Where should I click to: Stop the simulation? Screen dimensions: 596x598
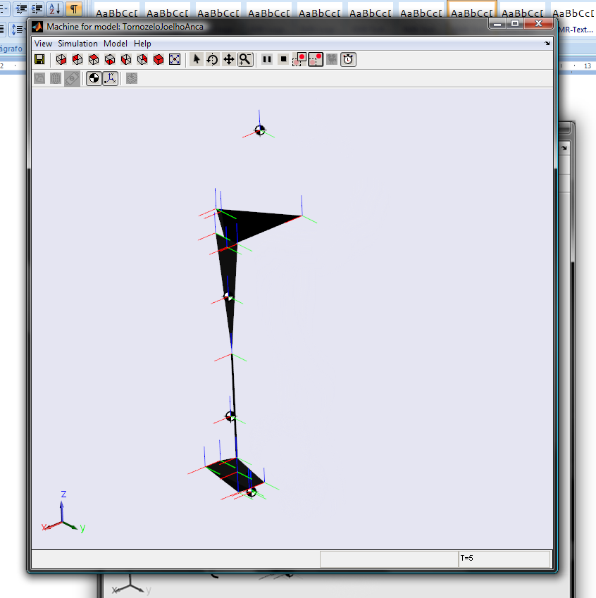[283, 60]
